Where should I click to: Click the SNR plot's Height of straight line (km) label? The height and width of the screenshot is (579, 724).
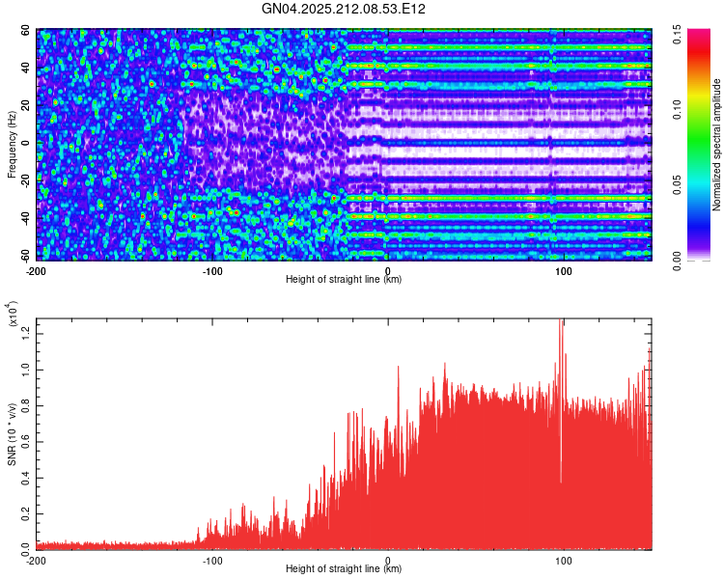(343, 568)
